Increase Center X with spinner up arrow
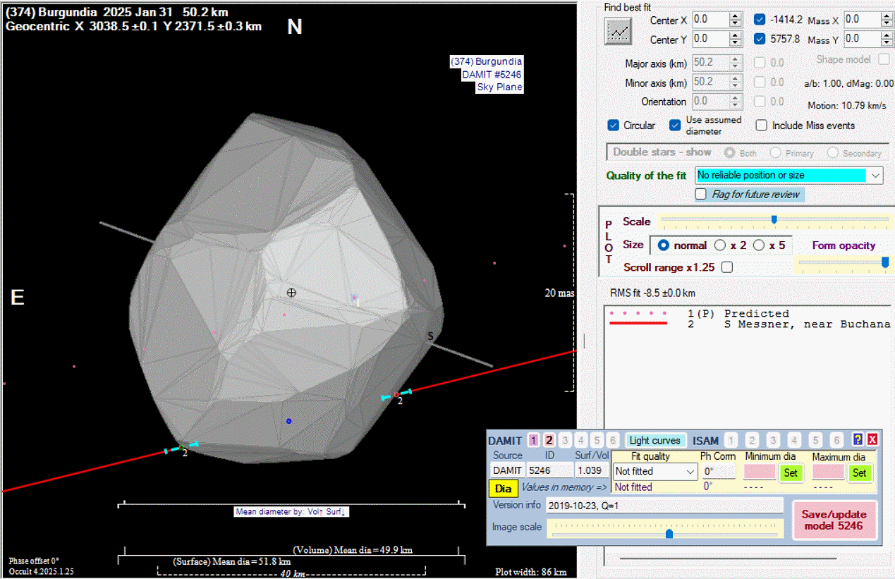This screenshot has height=579, width=895. (x=736, y=16)
